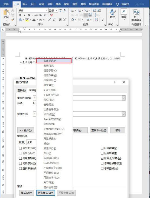Select 制表符(T) menu item
150x198 pixels.
coord(54,66)
